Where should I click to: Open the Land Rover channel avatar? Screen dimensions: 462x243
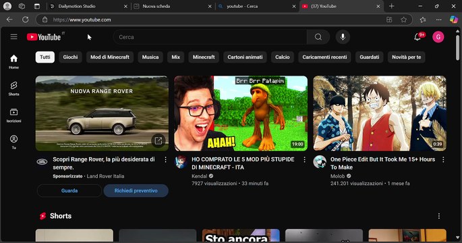pos(42,161)
